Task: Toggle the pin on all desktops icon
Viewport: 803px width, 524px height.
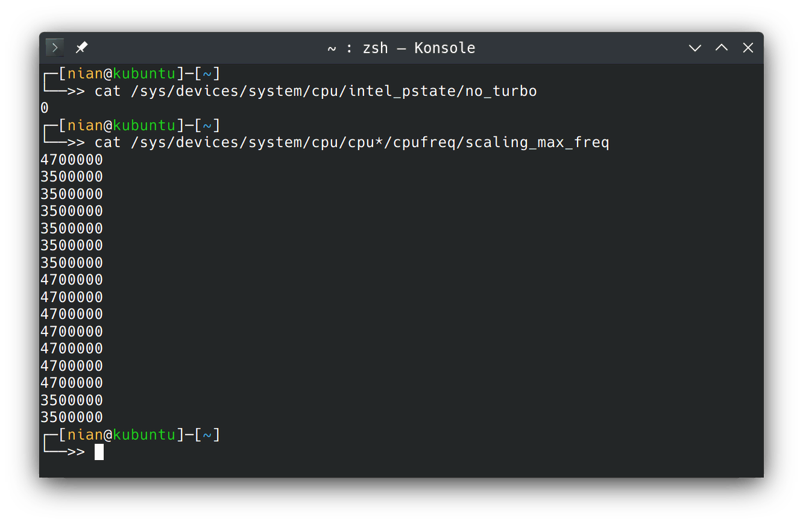Action: 81,48
